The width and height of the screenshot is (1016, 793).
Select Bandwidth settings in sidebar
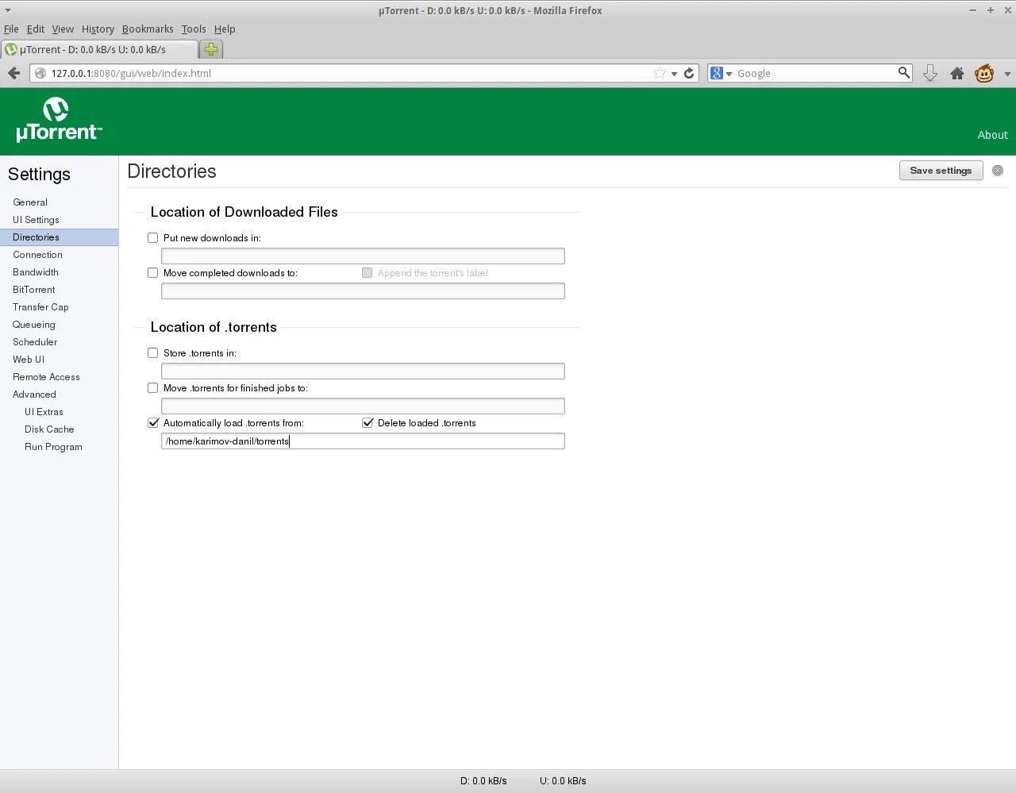[x=36, y=272]
